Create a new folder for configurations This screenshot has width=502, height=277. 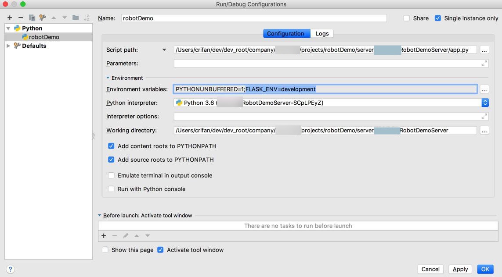[76, 18]
